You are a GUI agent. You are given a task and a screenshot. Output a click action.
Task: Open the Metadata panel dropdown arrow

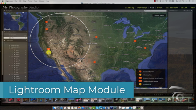(x=191, y=11)
